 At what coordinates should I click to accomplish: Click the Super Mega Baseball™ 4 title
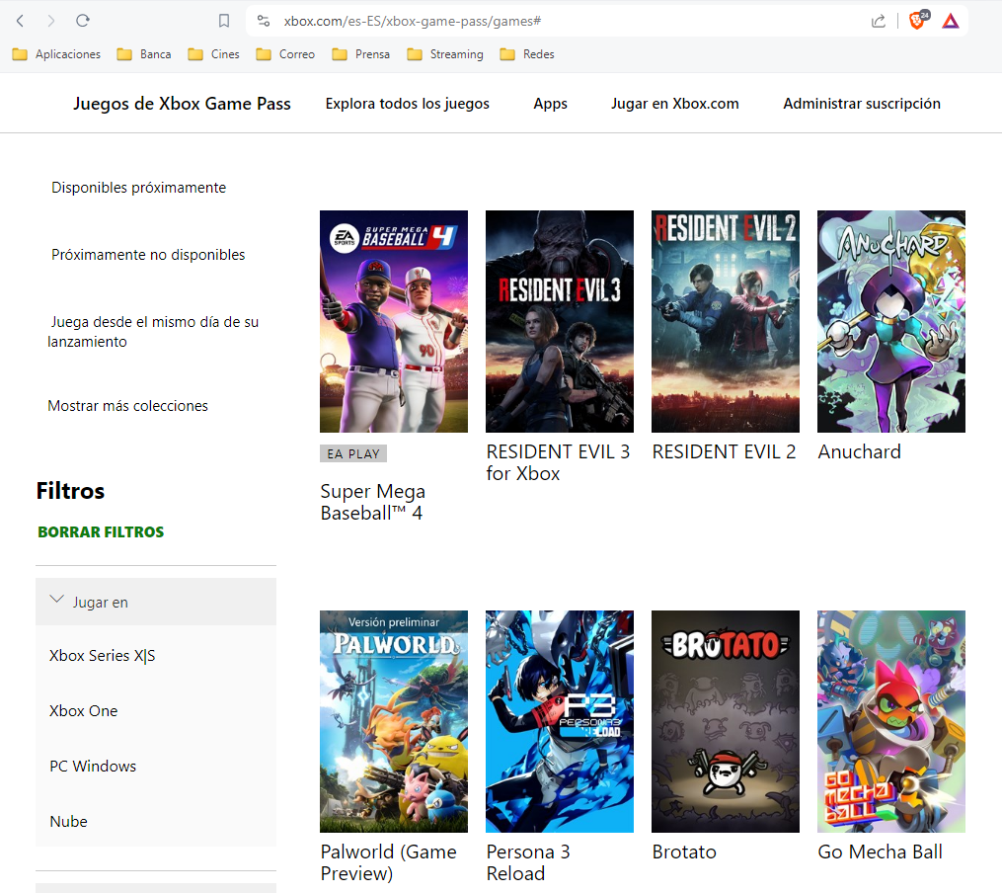[x=372, y=502]
